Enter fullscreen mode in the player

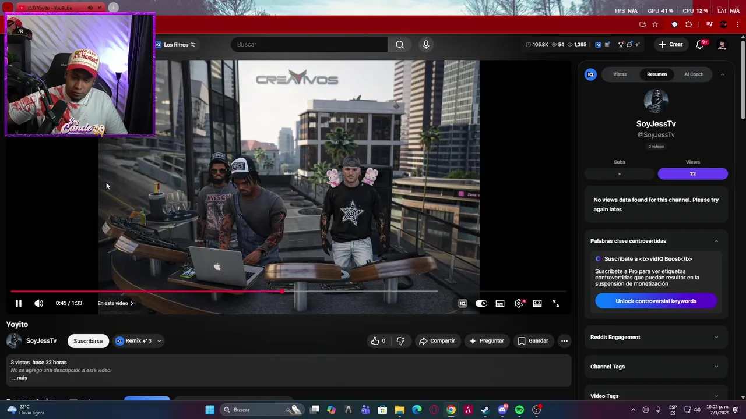coord(556,303)
